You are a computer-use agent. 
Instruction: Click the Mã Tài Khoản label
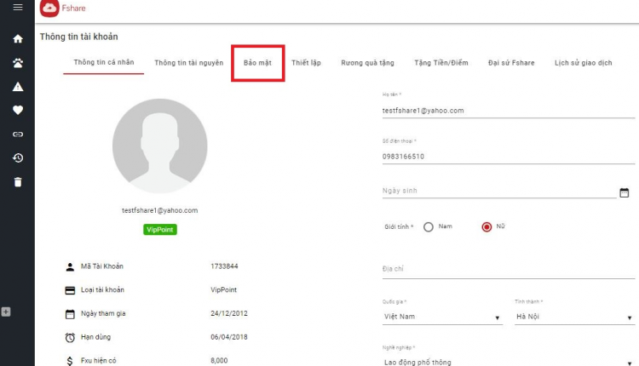(102, 266)
